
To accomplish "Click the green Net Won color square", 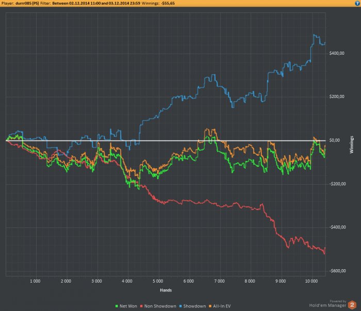I will click(x=117, y=306).
